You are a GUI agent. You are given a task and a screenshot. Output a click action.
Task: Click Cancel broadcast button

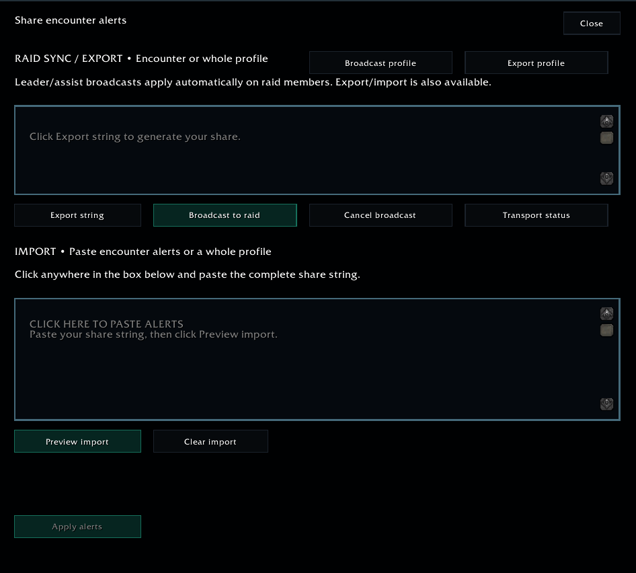point(381,215)
